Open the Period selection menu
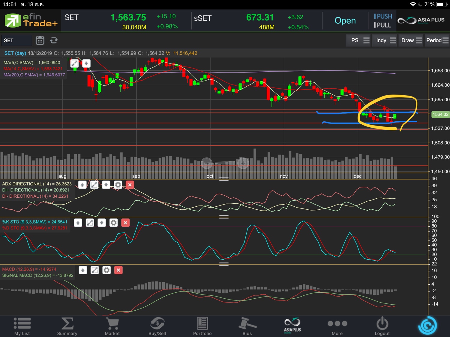This screenshot has width=450, height=337. (x=437, y=40)
